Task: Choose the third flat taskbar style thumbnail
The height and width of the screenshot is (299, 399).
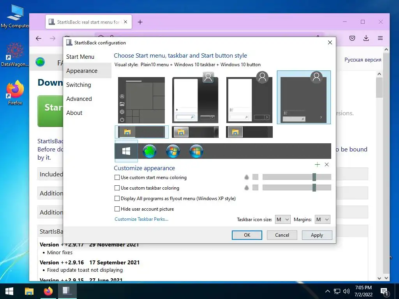Action: 249,132
